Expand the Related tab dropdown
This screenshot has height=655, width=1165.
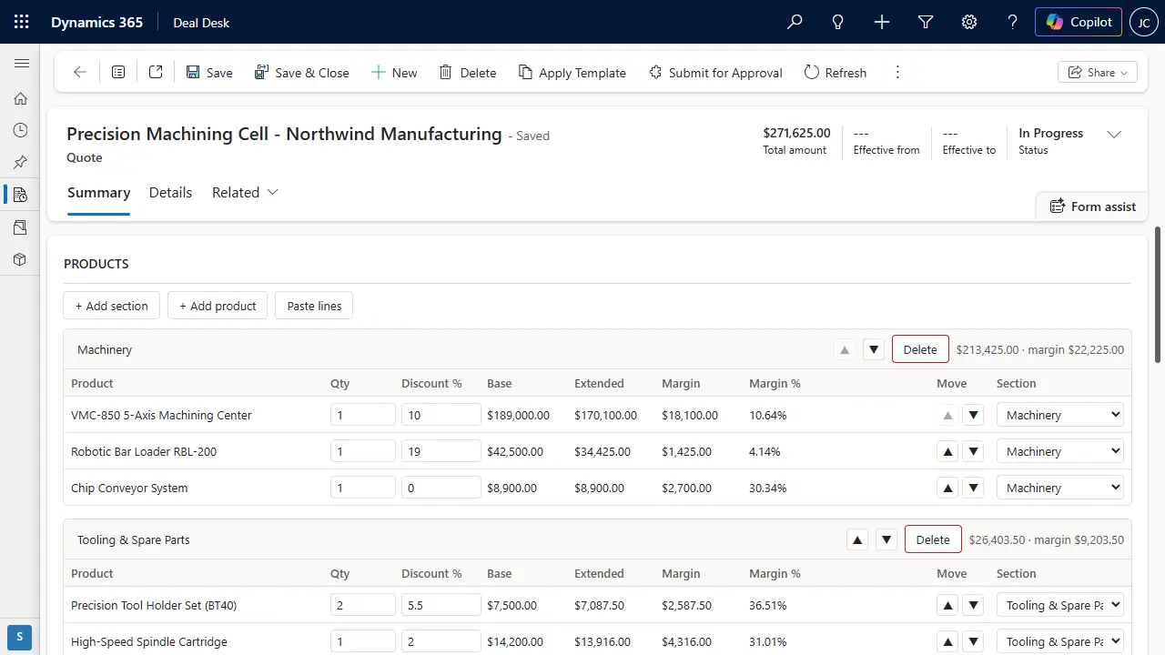pos(245,192)
